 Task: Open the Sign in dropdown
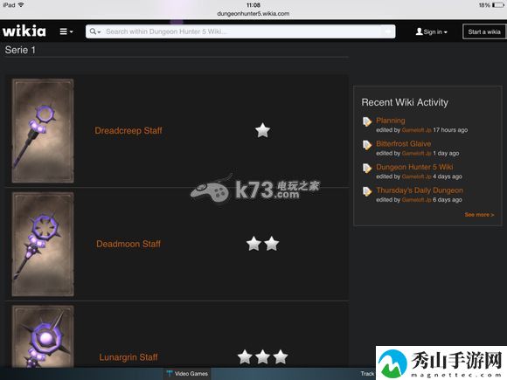point(432,31)
